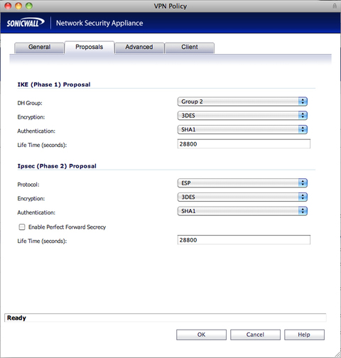Viewport: 341px width, 358px height.
Task: Click the Cancel button
Action: pyautogui.click(x=255, y=335)
